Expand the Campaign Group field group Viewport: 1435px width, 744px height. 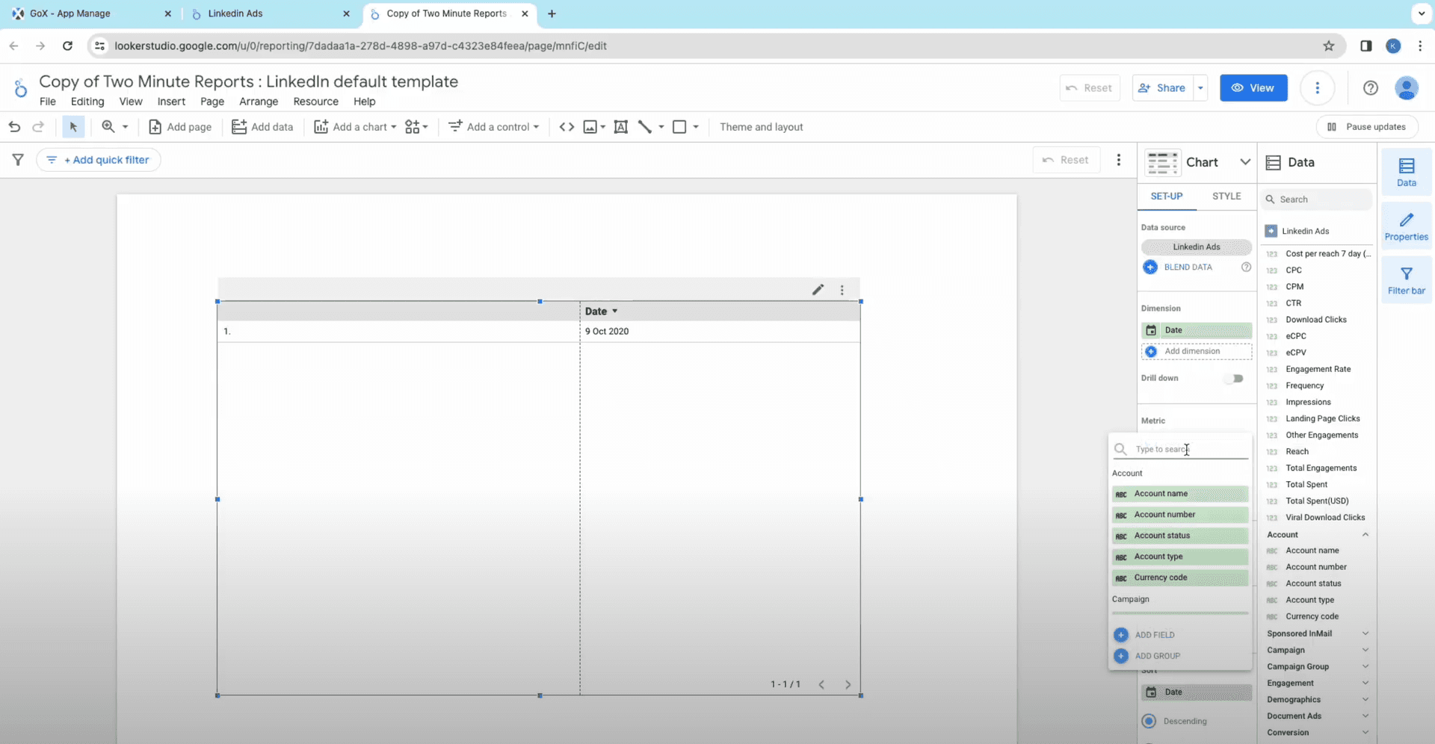pos(1365,666)
